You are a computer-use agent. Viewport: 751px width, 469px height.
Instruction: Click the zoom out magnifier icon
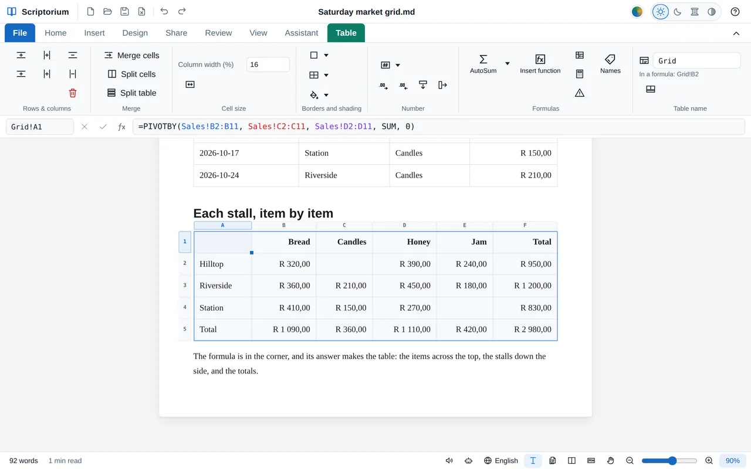pos(630,461)
